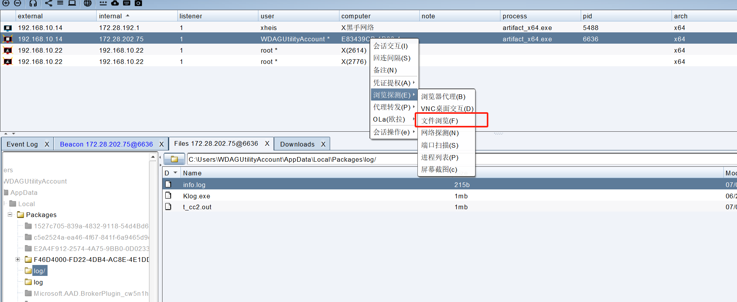Click beacon icon of WDAGUtilityAccount session
The width and height of the screenshot is (737, 302).
pyautogui.click(x=8, y=39)
